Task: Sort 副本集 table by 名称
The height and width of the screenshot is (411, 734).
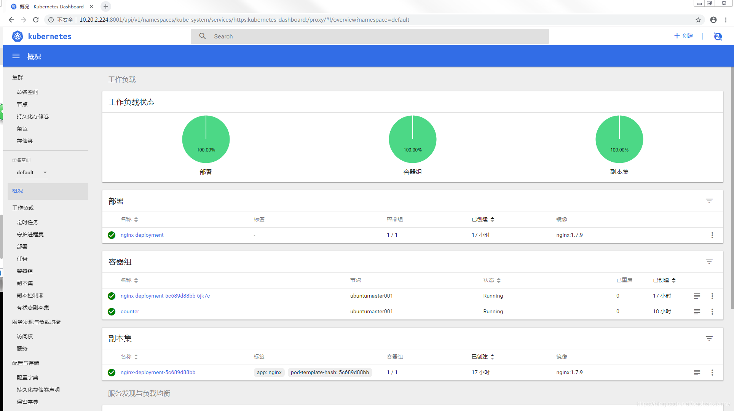Action: [129, 357]
